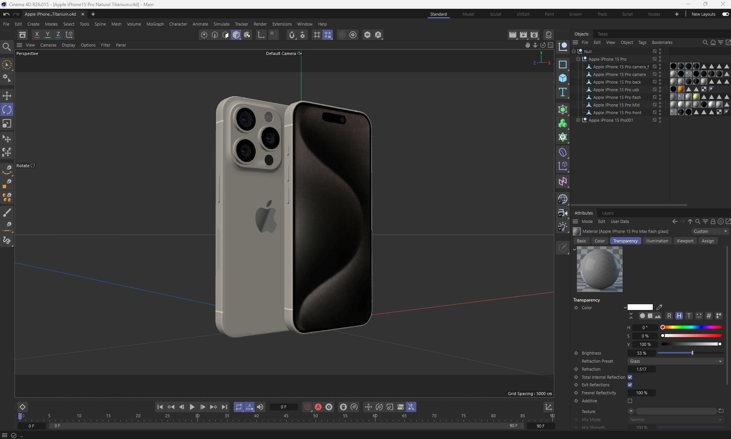
Task: Switch color mode to RGB
Action: pyautogui.click(x=669, y=316)
